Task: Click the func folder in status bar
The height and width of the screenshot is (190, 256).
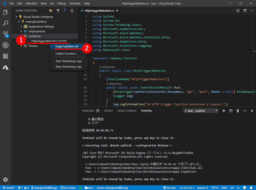Action: [x=89, y=188]
